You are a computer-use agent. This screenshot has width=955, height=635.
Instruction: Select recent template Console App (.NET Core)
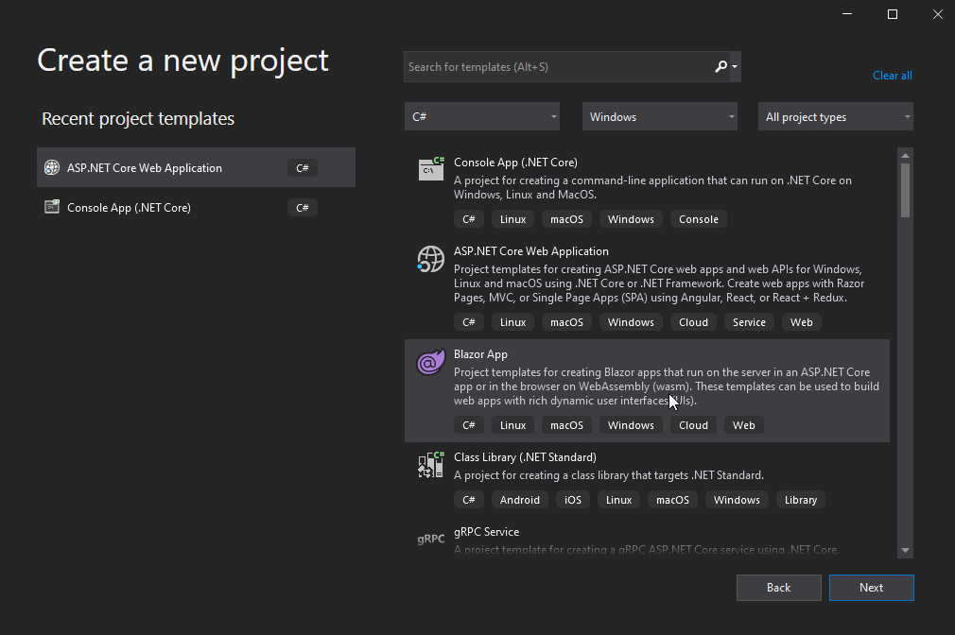196,207
